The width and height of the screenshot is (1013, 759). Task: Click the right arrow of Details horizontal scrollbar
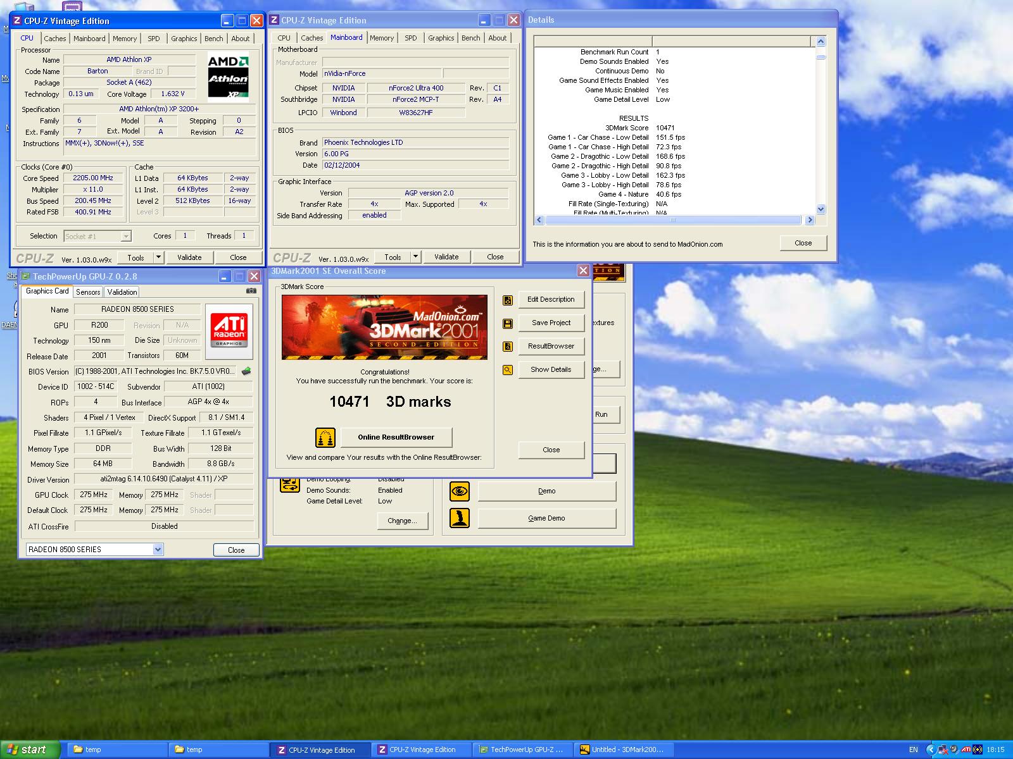pos(810,220)
